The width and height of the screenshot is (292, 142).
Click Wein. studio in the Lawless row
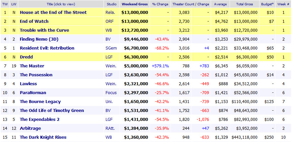pyautogui.click(x=111, y=84)
